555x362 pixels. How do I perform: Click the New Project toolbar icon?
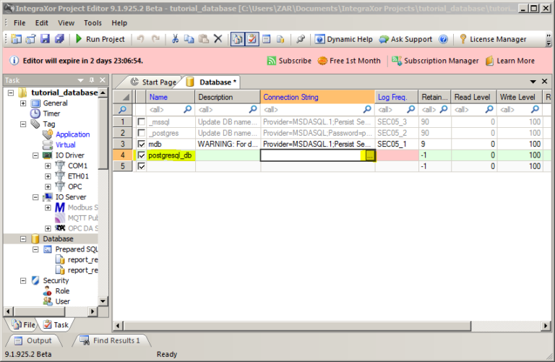click(17, 39)
